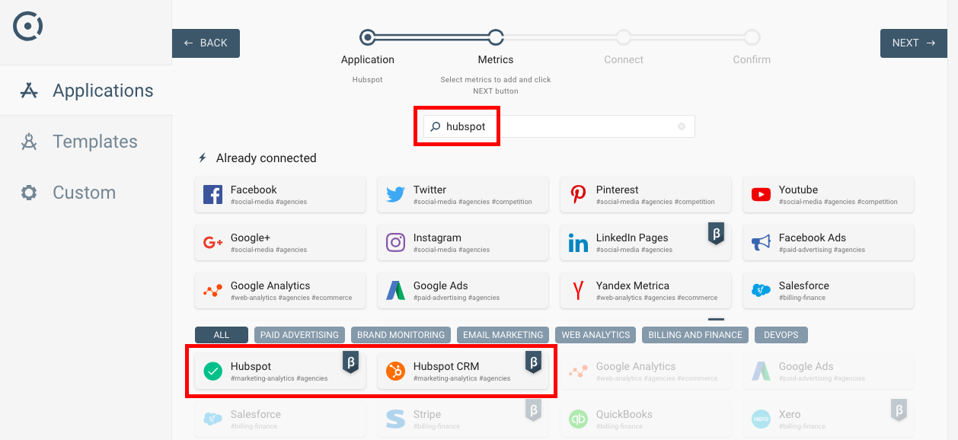
Task: Open the Applications sidebar section
Action: (x=86, y=91)
